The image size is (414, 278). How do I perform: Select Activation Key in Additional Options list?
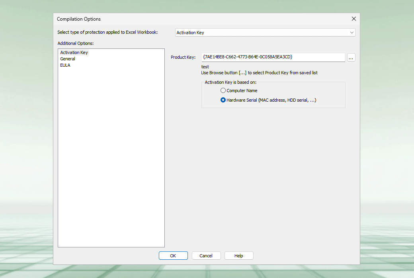pyautogui.click(x=74, y=52)
